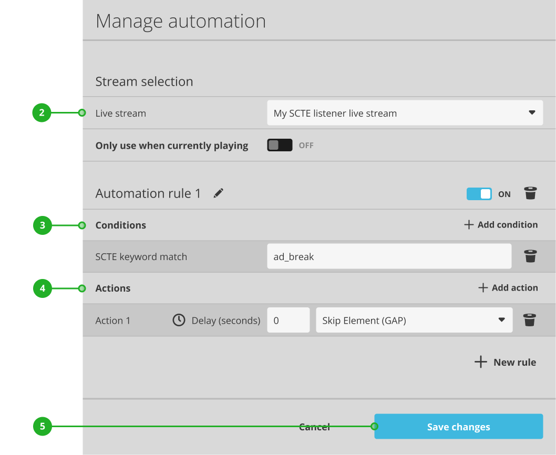Open the Skip Element (GAP) action dropdown
Viewport: 556px width, 455px height.
click(x=414, y=319)
